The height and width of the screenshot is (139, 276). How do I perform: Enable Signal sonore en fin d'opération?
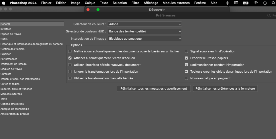[186, 51]
